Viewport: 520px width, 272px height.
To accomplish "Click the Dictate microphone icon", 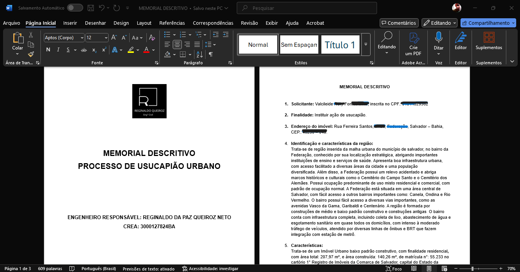I will point(438,38).
